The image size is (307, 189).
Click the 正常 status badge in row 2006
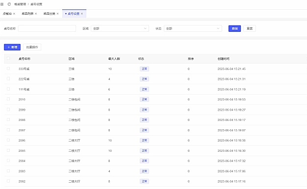(144, 141)
